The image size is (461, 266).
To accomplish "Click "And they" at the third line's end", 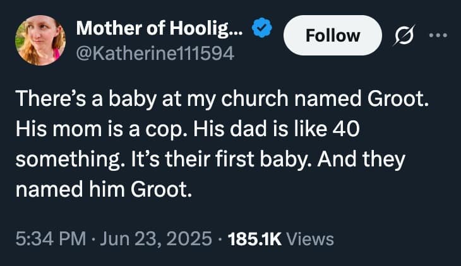I will click(362, 158).
